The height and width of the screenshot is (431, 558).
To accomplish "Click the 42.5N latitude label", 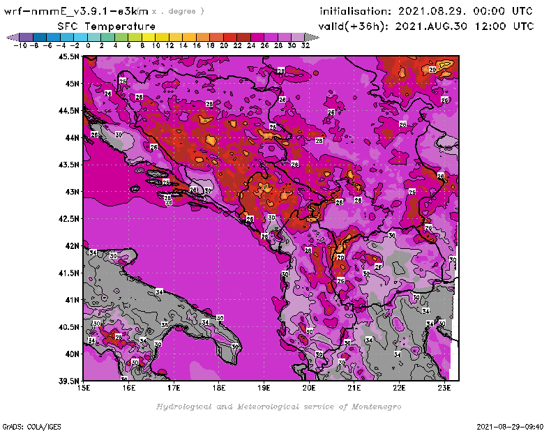I will pos(68,219).
